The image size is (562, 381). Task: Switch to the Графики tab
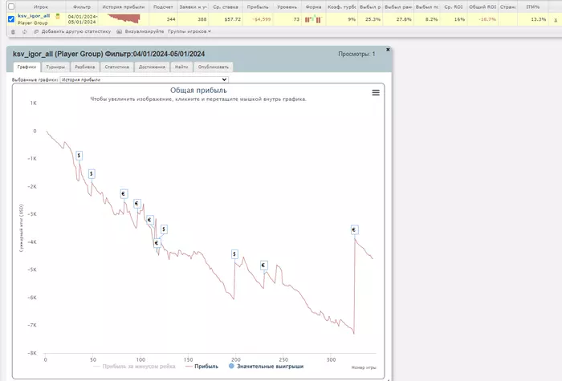26,67
